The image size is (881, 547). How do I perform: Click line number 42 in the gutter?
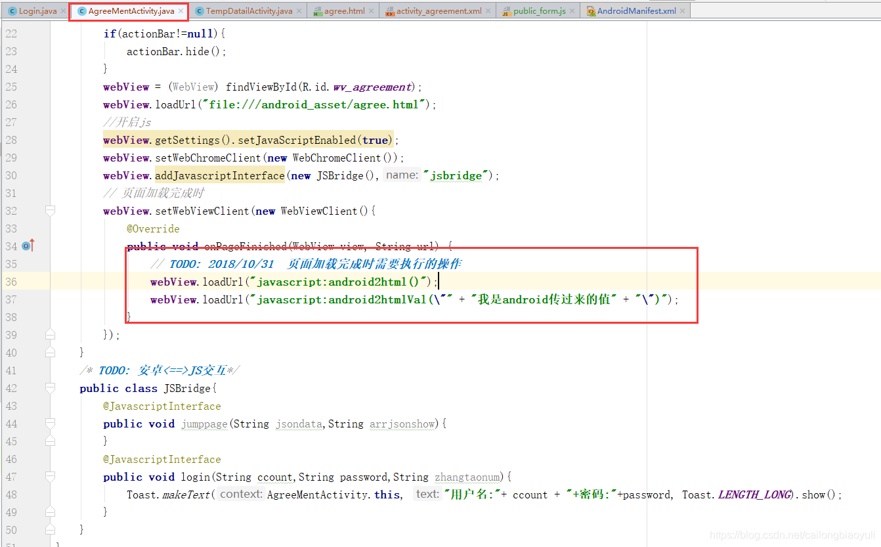pyautogui.click(x=11, y=388)
